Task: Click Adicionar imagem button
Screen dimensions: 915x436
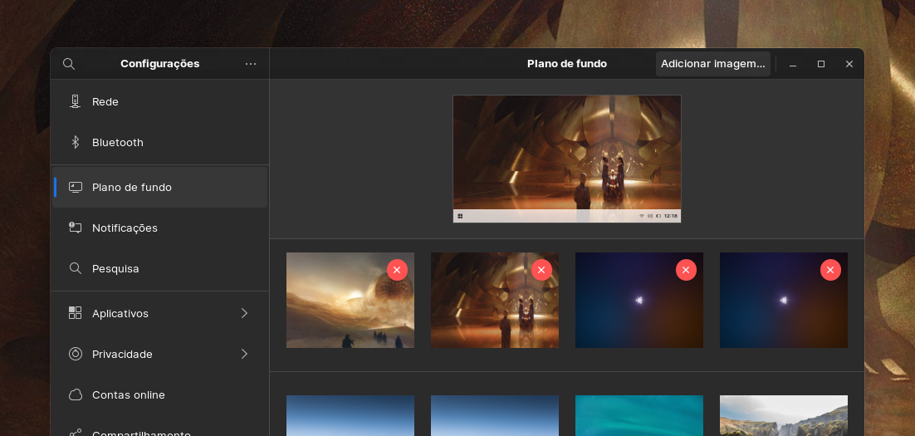Action: 712,64
